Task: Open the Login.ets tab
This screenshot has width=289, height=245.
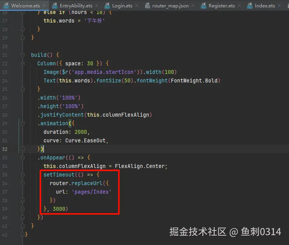Action: 122,6
